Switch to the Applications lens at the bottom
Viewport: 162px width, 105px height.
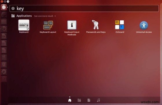coord(79,100)
